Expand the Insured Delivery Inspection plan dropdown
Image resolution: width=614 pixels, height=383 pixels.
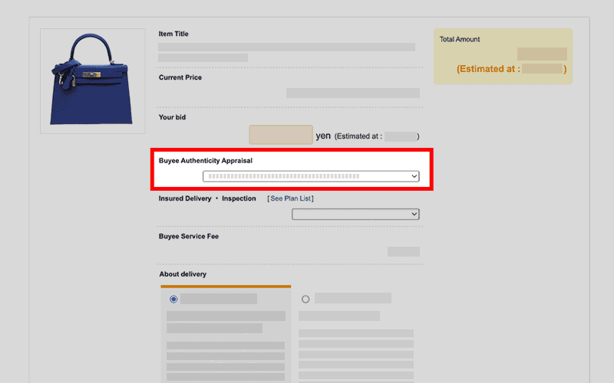355,214
